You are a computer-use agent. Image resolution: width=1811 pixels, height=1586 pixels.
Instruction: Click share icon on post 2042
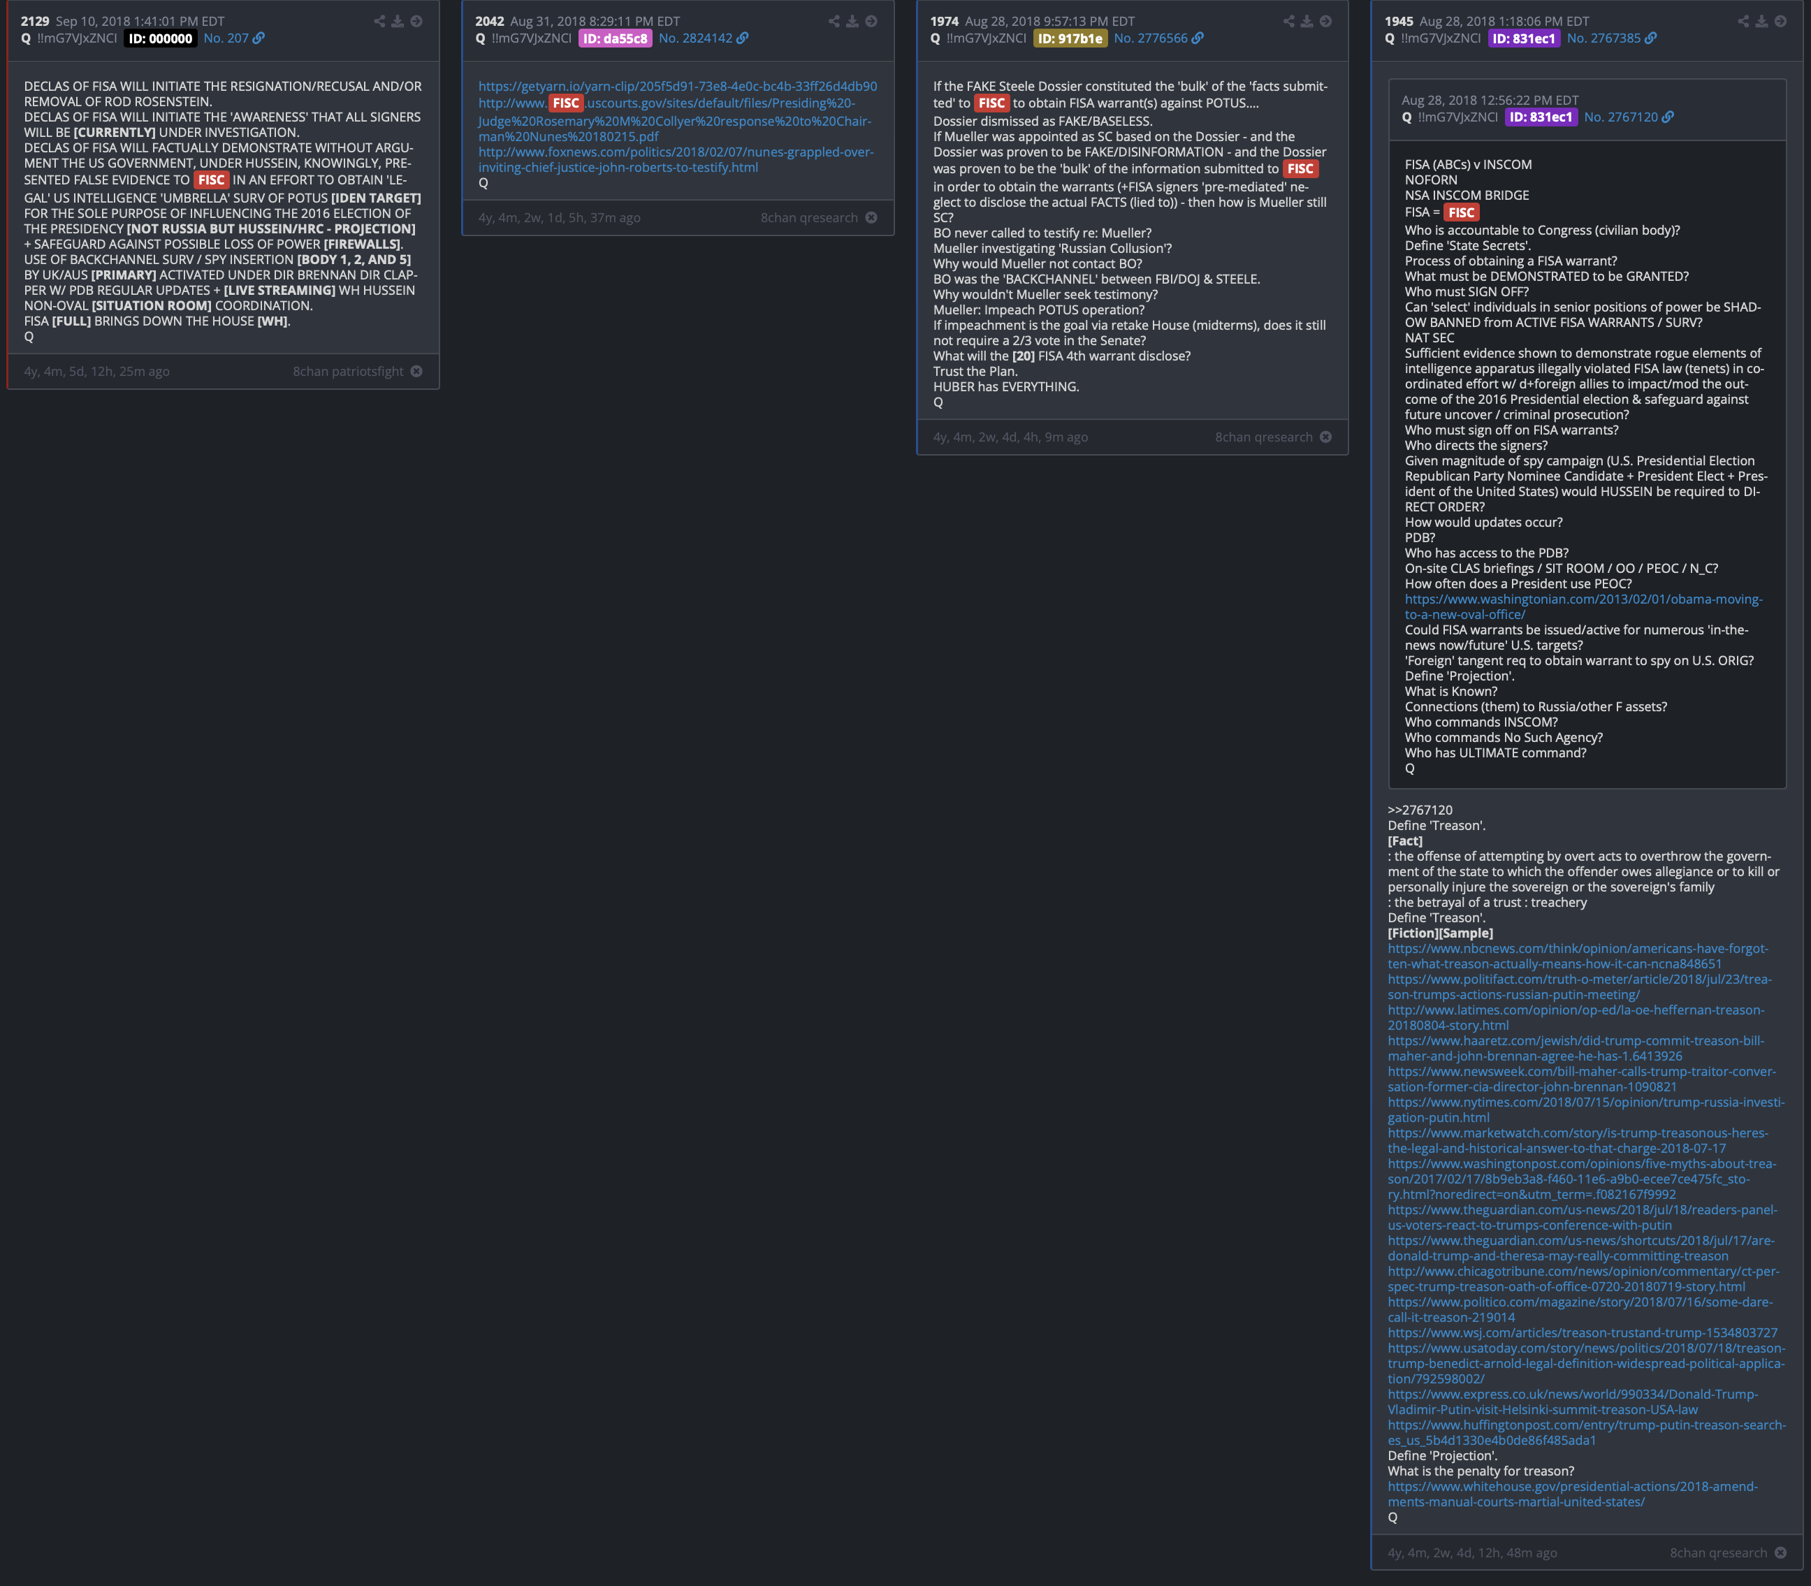[x=834, y=21]
